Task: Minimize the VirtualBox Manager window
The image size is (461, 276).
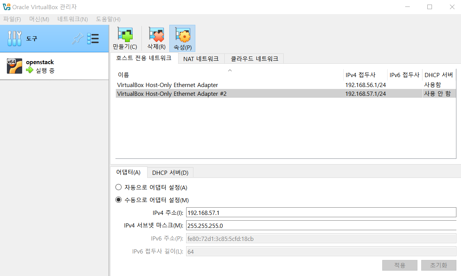Action: [x=407, y=7]
